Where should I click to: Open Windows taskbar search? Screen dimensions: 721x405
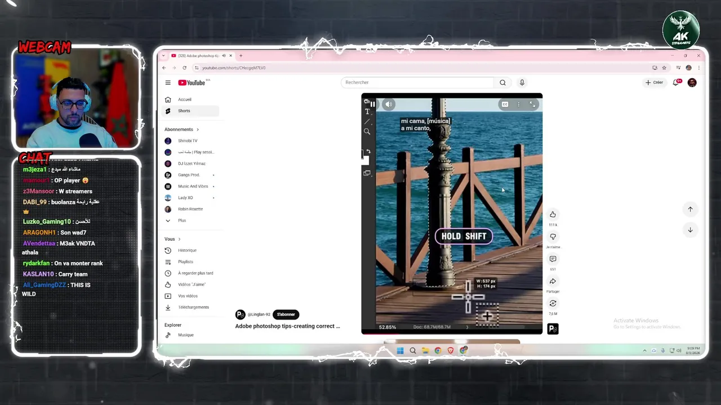[413, 350]
